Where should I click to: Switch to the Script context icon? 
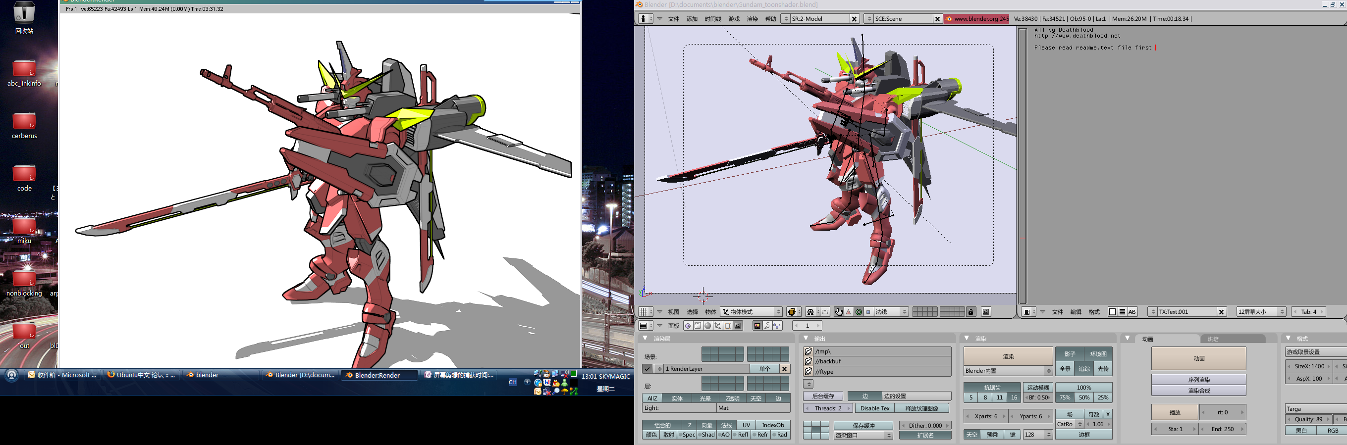tap(698, 326)
